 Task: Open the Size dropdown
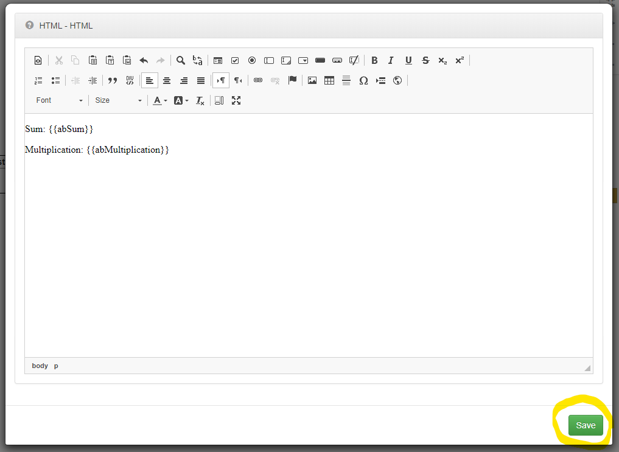pyautogui.click(x=118, y=100)
